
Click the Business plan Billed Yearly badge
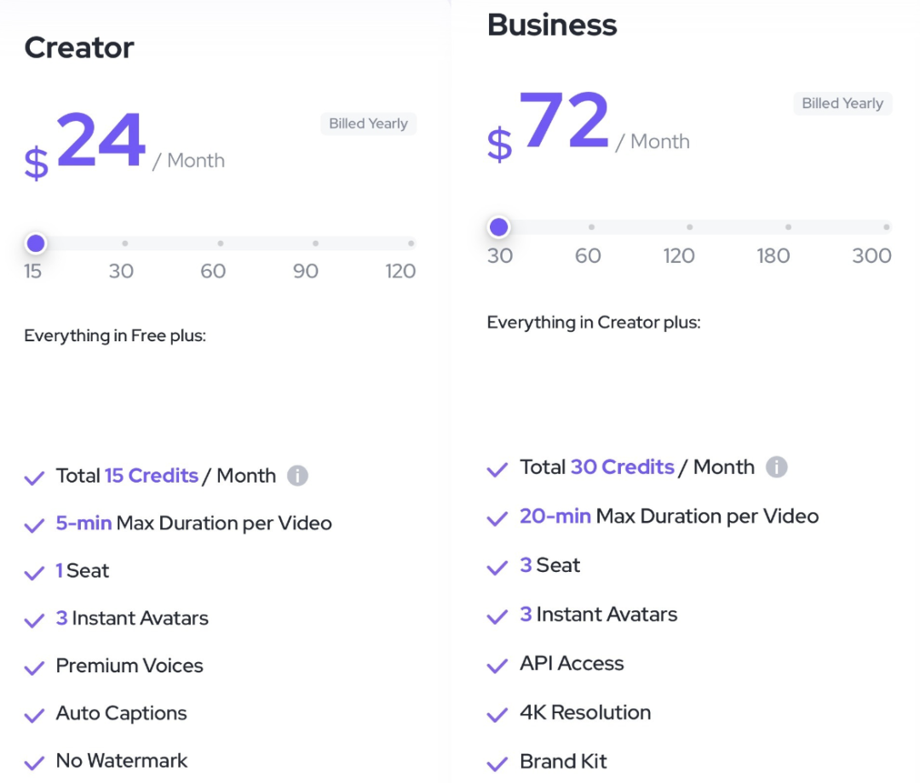[x=842, y=103]
